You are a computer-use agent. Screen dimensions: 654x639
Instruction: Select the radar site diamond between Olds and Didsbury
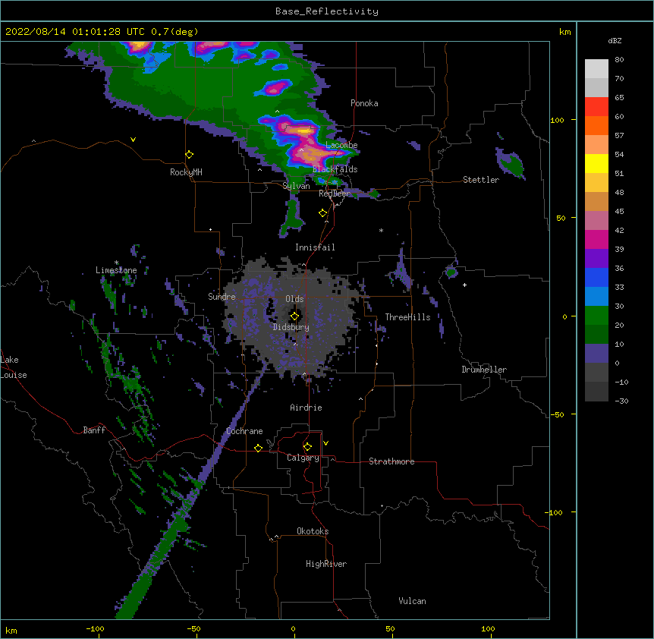click(x=294, y=316)
